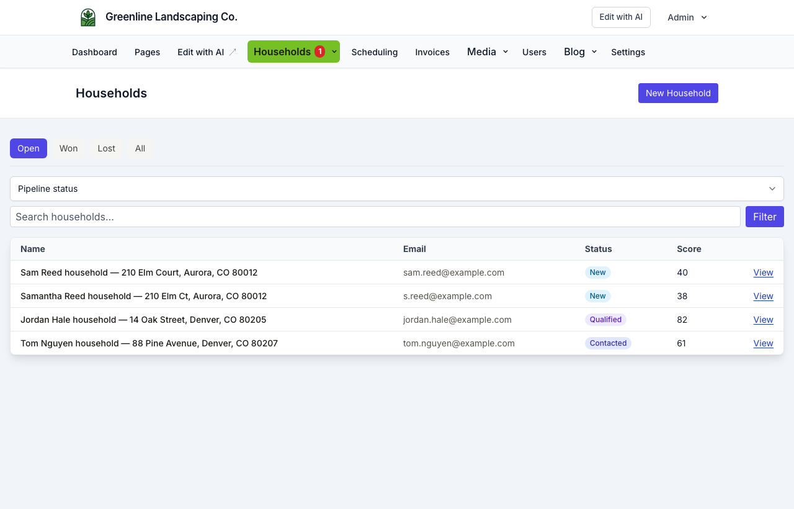Open the Scheduling menu item
This screenshot has width=794, height=509.
(375, 52)
